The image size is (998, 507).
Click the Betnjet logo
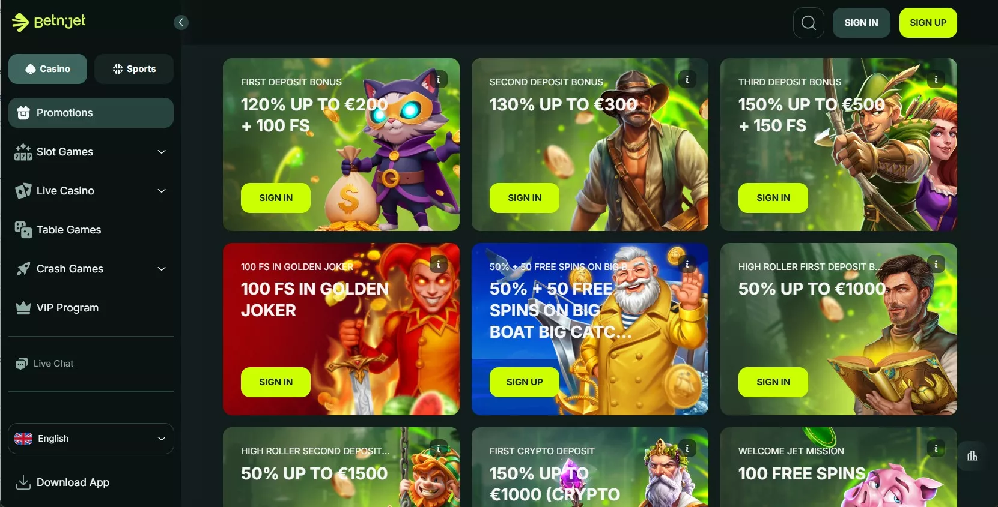[49, 22]
